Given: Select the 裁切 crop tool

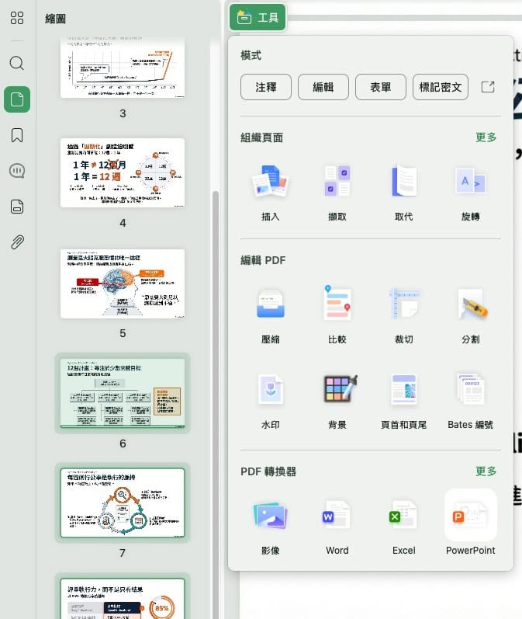Looking at the screenshot, I should (404, 316).
